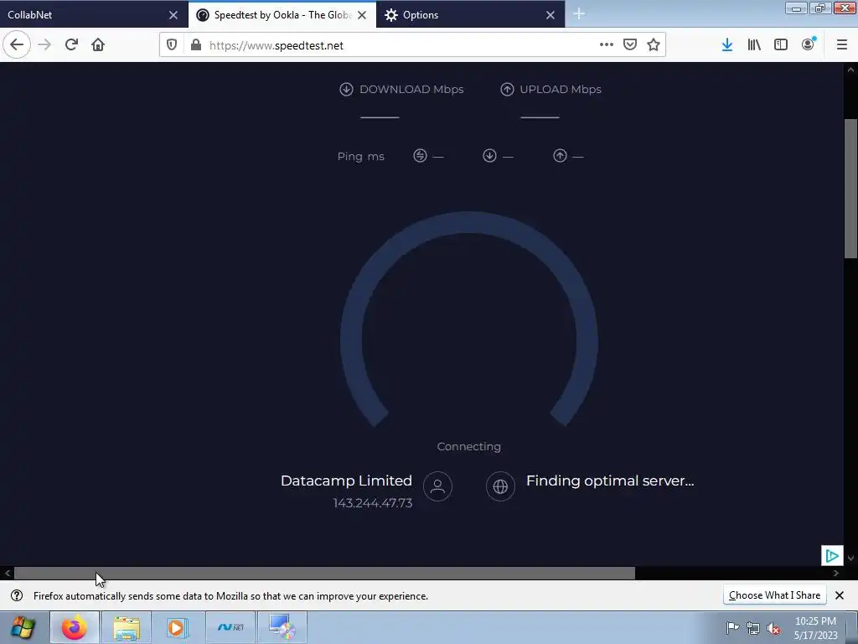Click the Firefox taskbar icon

click(75, 627)
